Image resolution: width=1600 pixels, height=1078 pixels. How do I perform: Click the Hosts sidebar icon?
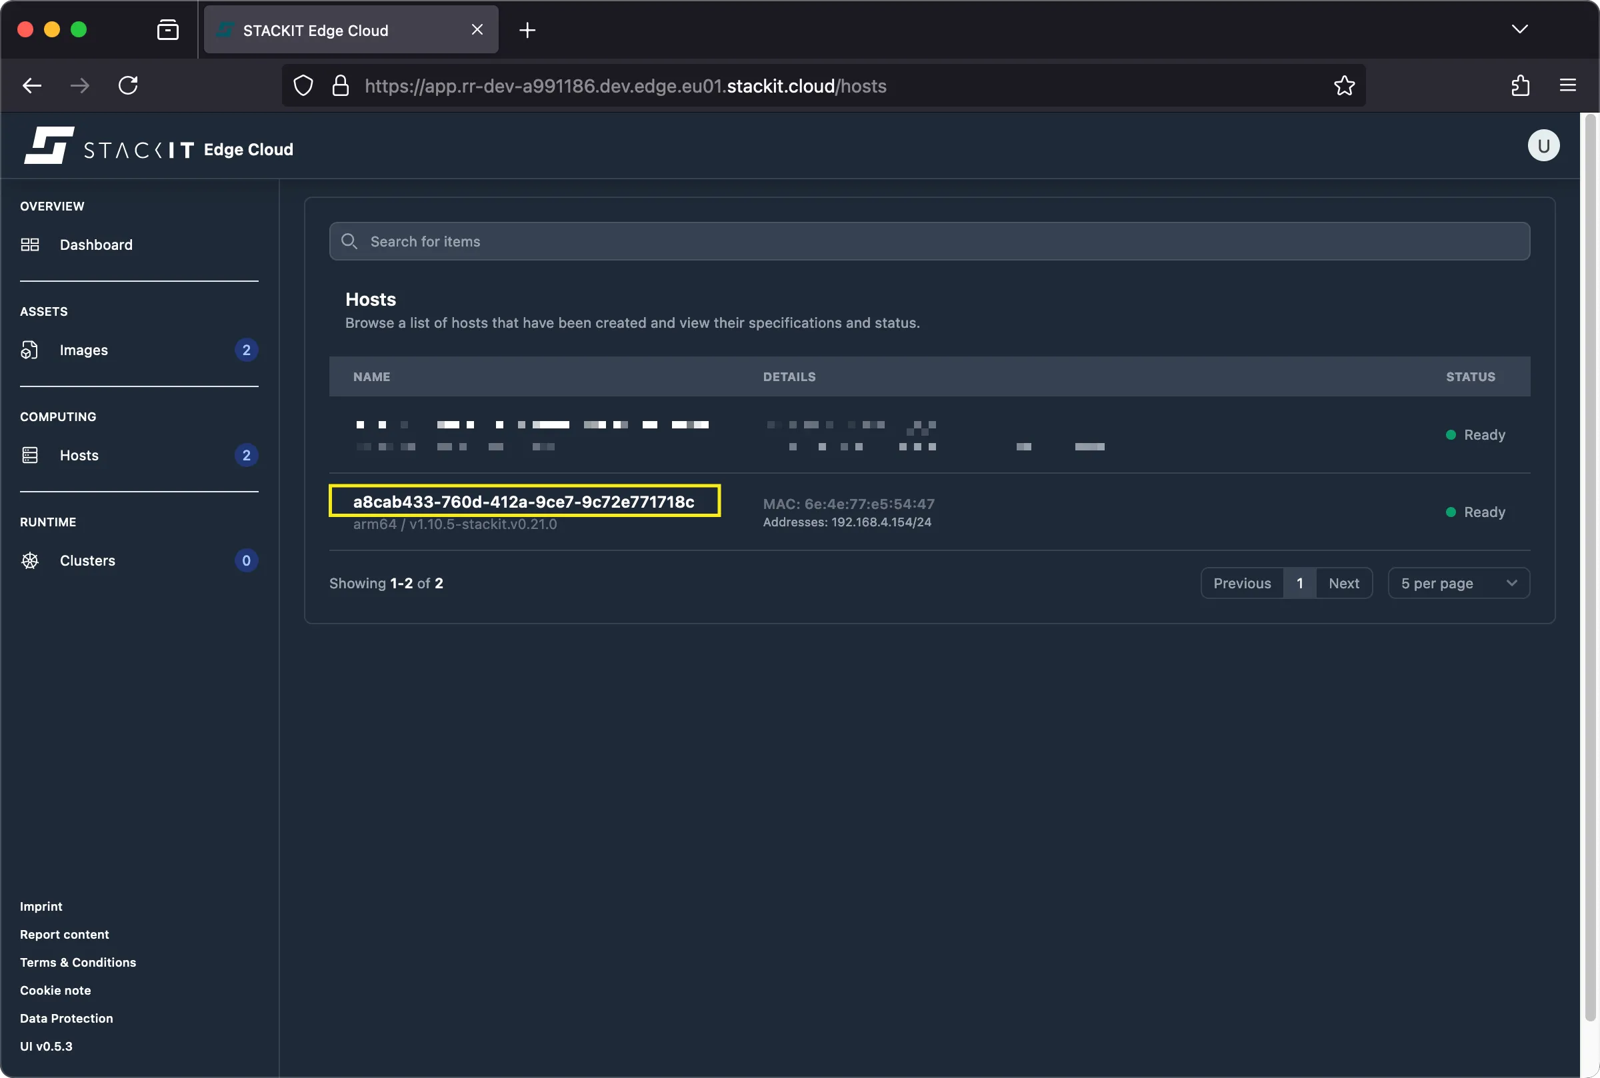pos(29,454)
